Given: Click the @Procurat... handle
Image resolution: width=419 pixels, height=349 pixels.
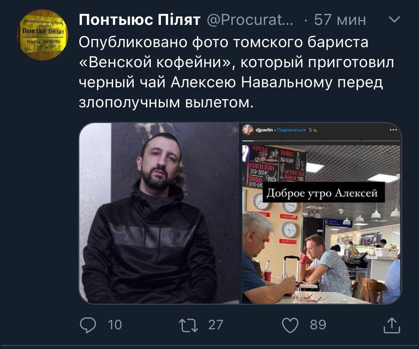Looking at the screenshot, I should click(250, 20).
